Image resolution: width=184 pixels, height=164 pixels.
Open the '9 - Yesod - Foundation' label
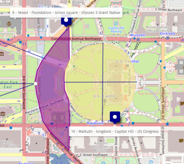tap(66, 12)
